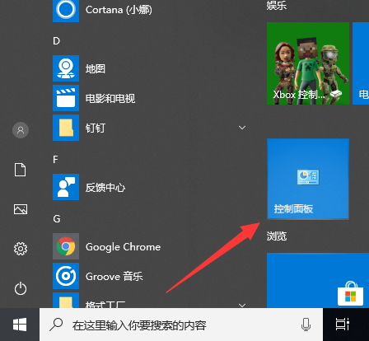Expand the 钉钉 folder chevron

[x=242, y=128]
